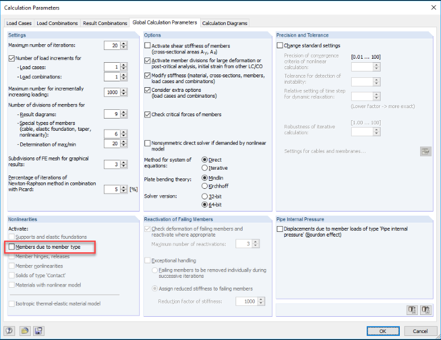Enable Nonsymmetric direct solver option

coord(147,143)
